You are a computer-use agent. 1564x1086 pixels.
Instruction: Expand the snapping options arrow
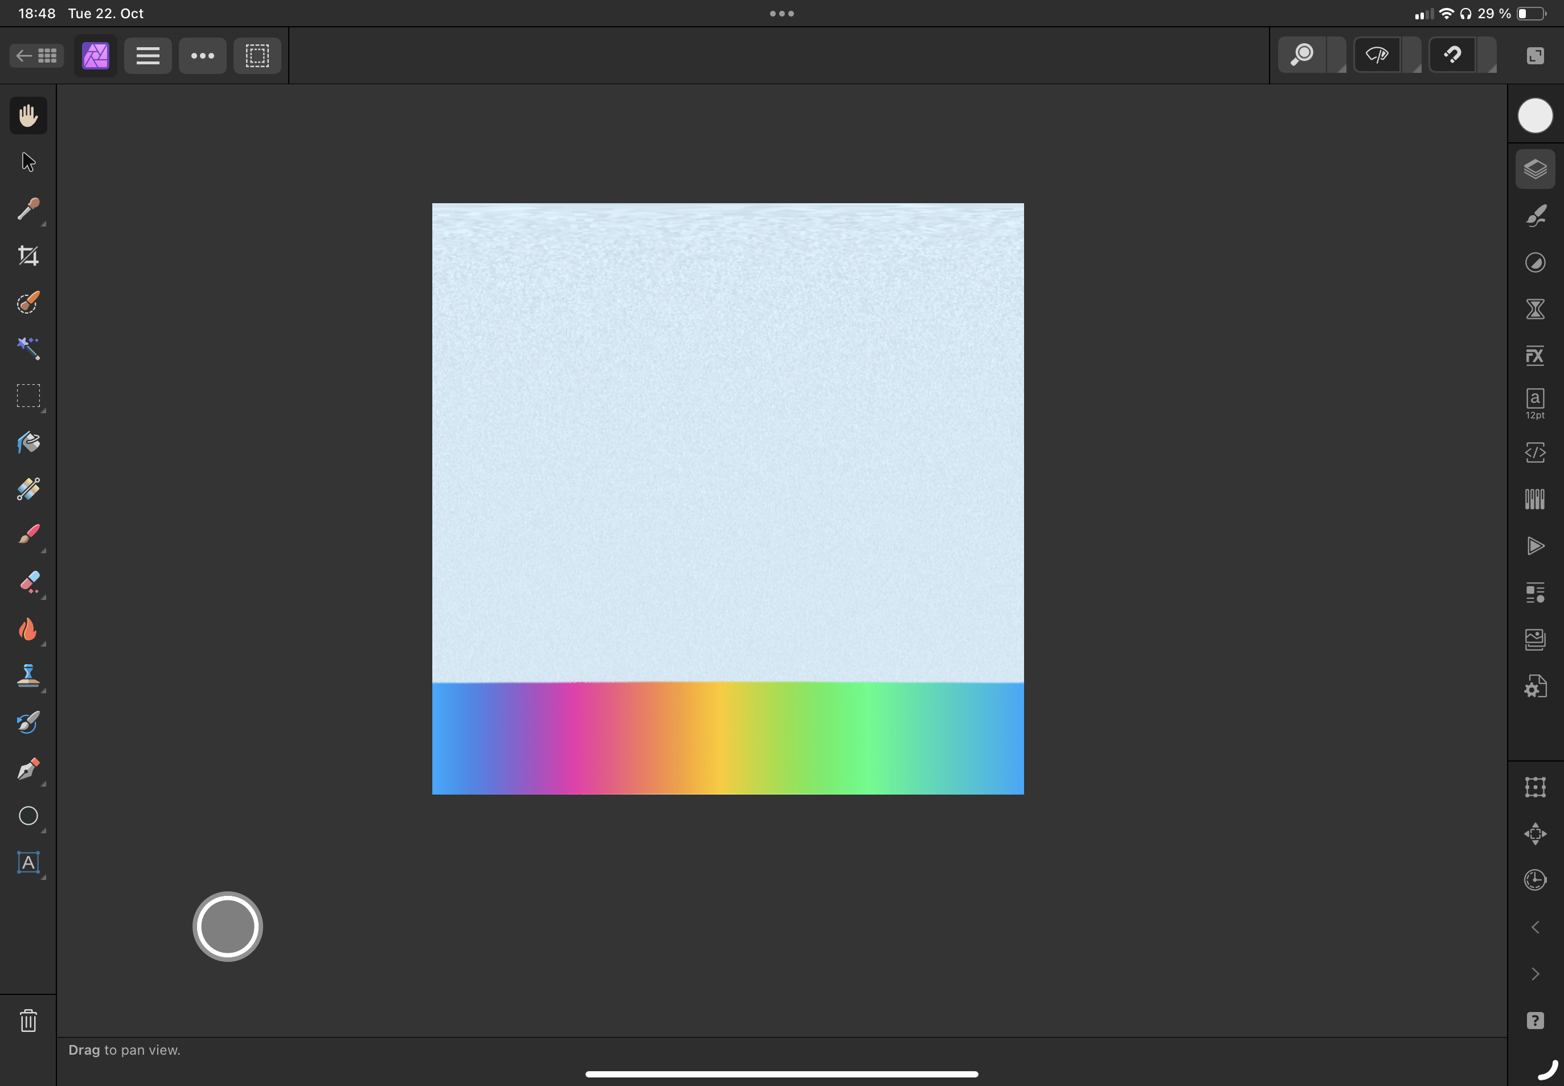coord(1488,55)
